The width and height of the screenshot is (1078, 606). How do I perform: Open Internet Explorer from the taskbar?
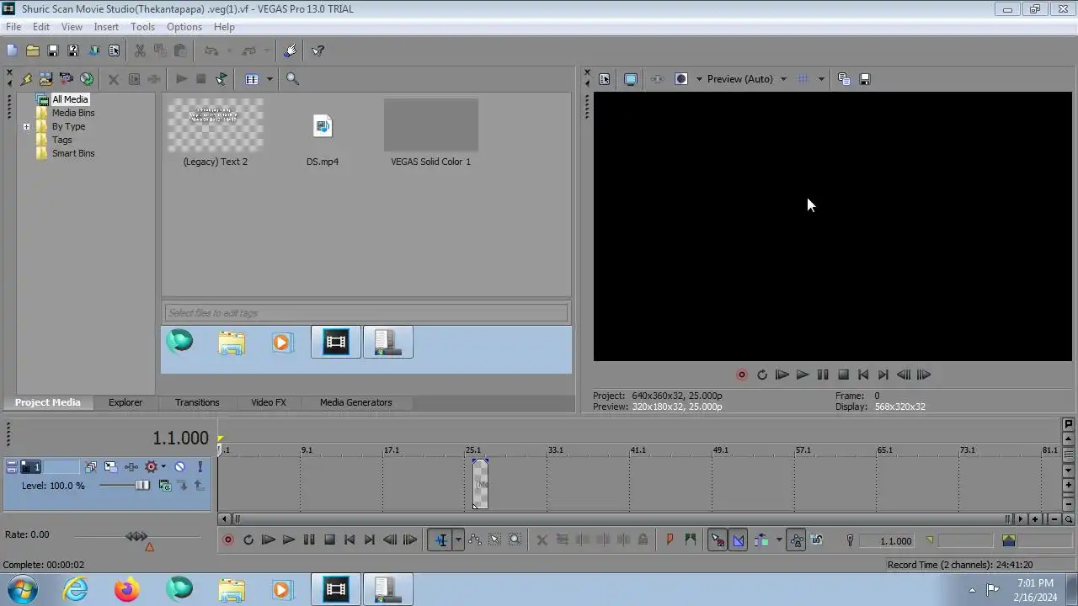click(75, 589)
